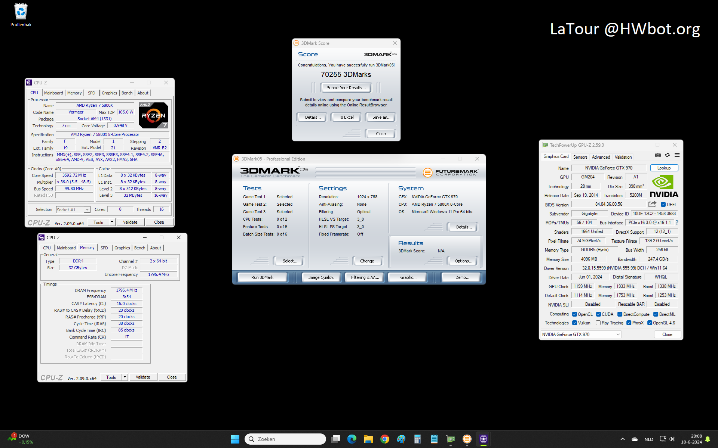The width and height of the screenshot is (718, 448).
Task: Toggle the PhysX checkbox
Action: (629, 323)
